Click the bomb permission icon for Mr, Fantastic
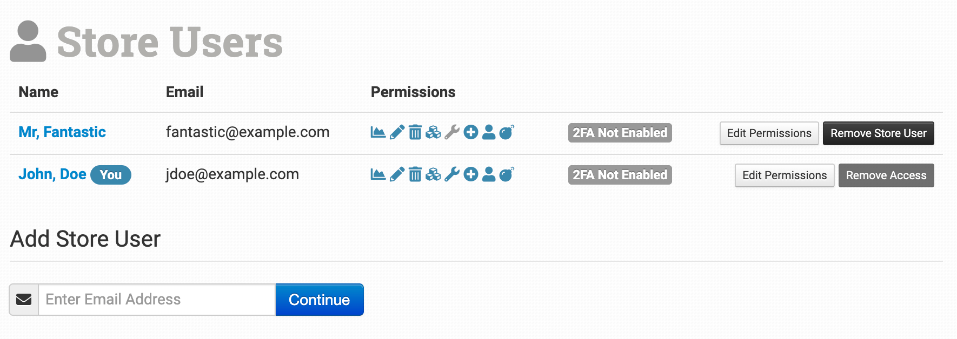The width and height of the screenshot is (957, 339). pos(507,132)
